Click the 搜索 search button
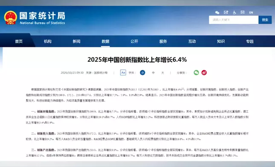 click(265, 20)
